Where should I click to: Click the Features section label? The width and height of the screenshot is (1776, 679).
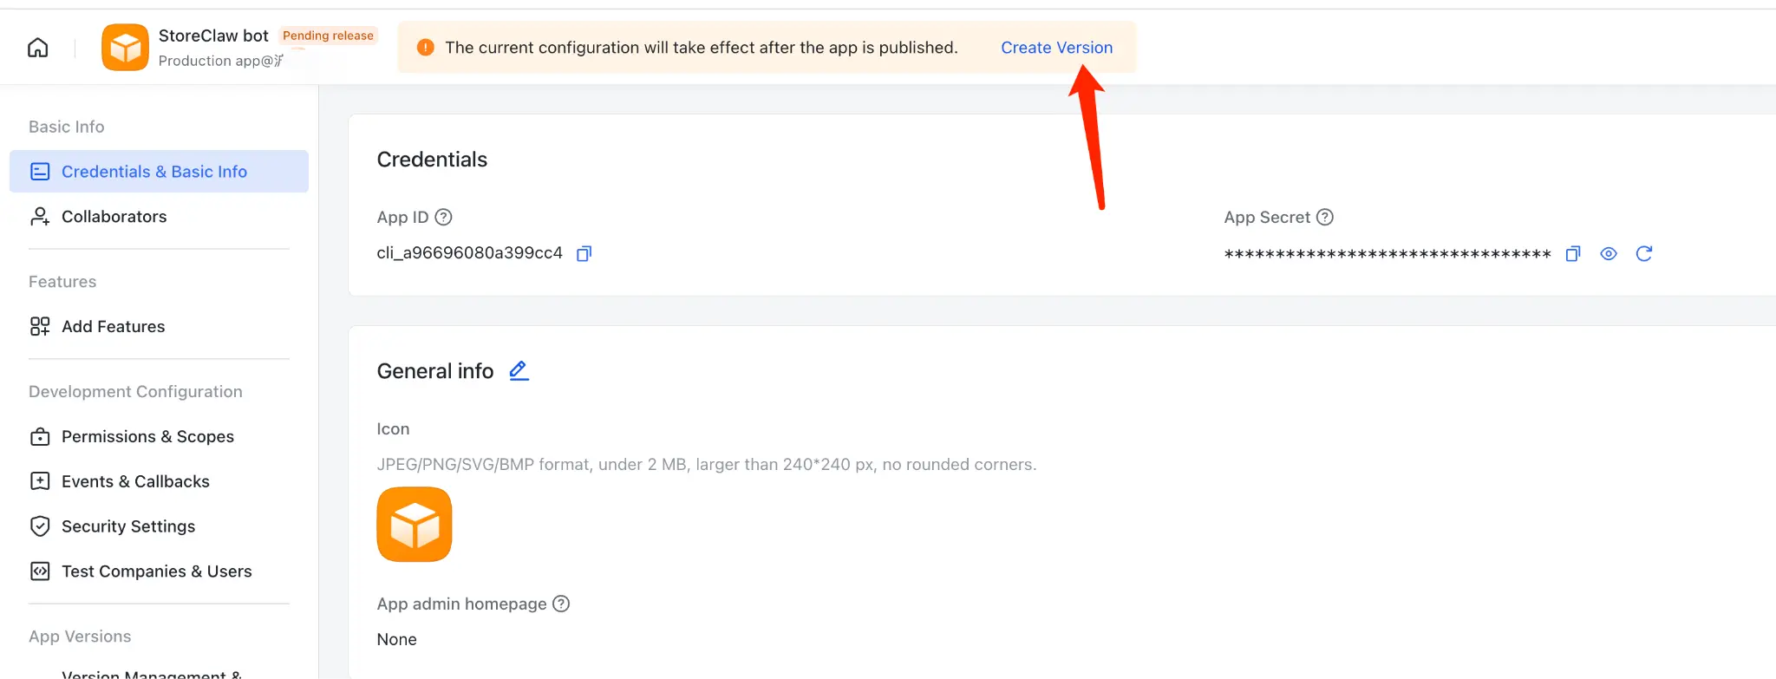click(62, 282)
